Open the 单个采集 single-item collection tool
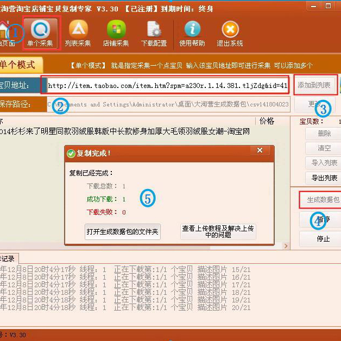The height and width of the screenshot is (341, 341). point(42,33)
